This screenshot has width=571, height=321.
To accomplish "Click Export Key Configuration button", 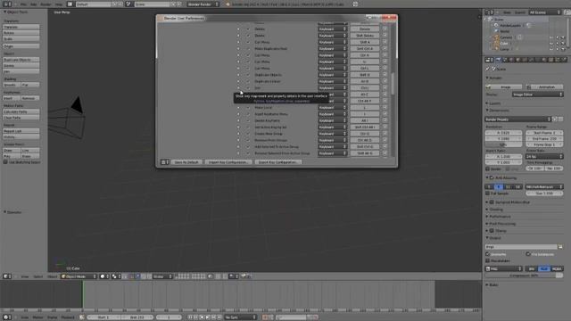I will tap(277, 162).
